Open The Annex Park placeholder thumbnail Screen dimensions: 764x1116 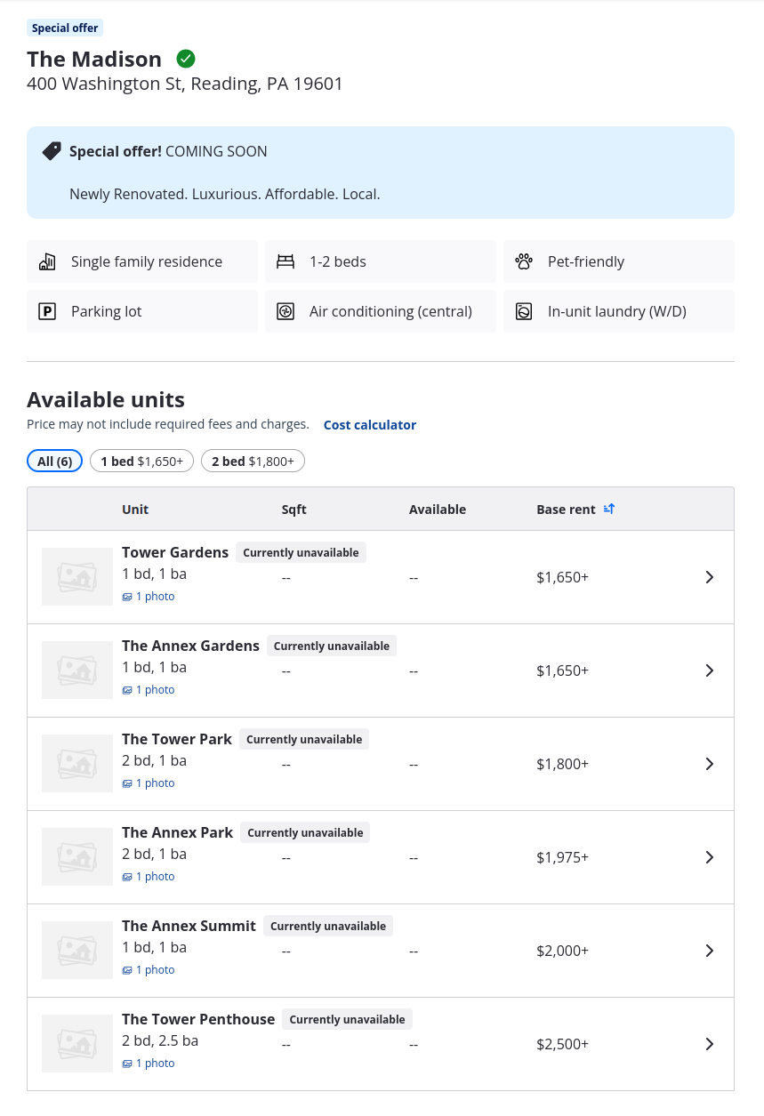77,857
